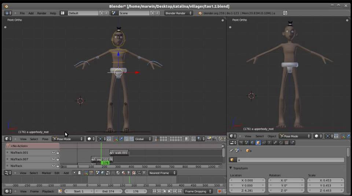This screenshot has width=352, height=196.
Task: Click the End: 374 frame field
Action: tap(108, 191)
